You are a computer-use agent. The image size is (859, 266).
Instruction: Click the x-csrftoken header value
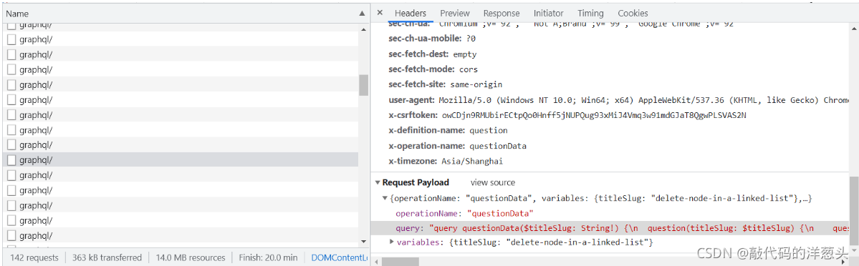(x=595, y=116)
